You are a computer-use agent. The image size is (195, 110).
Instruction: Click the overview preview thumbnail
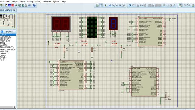[x=7, y=21]
